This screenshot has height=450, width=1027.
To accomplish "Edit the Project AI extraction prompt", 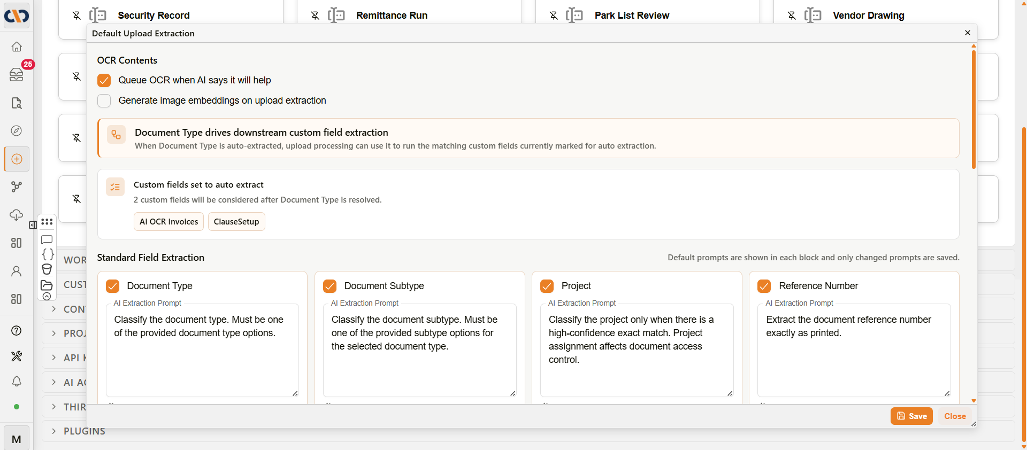I will (637, 350).
